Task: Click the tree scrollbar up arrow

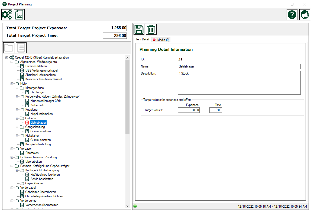Action: coord(127,58)
